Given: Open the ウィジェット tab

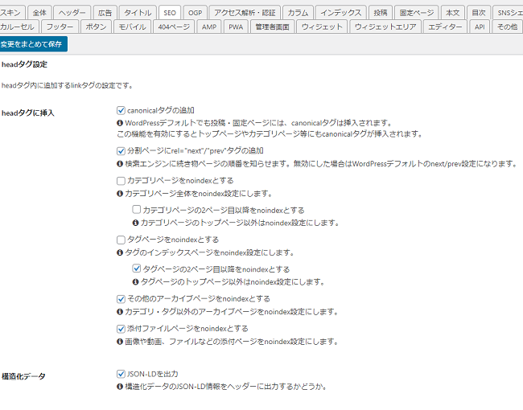Looking at the screenshot, I should (x=322, y=27).
